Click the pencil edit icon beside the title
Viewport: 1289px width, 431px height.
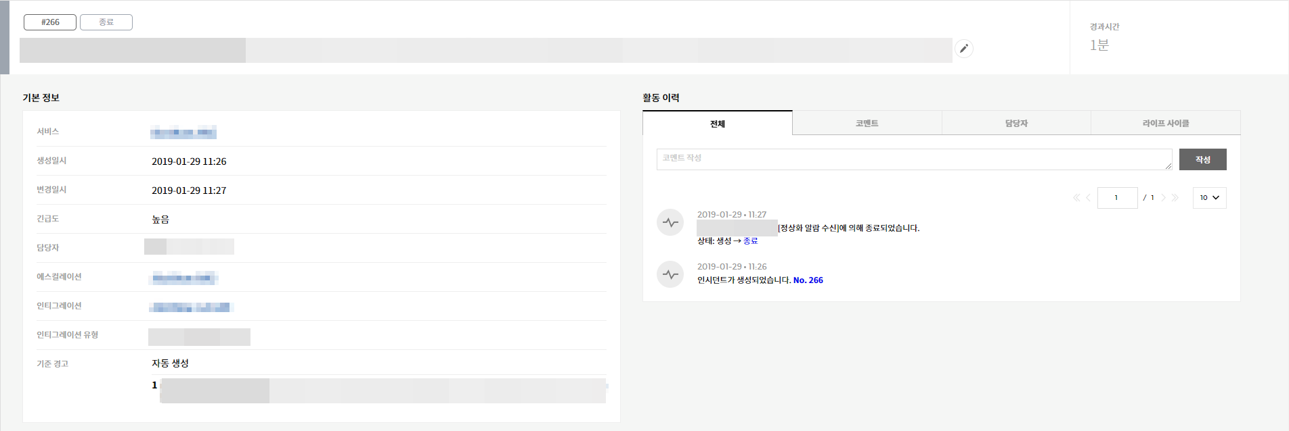click(963, 49)
